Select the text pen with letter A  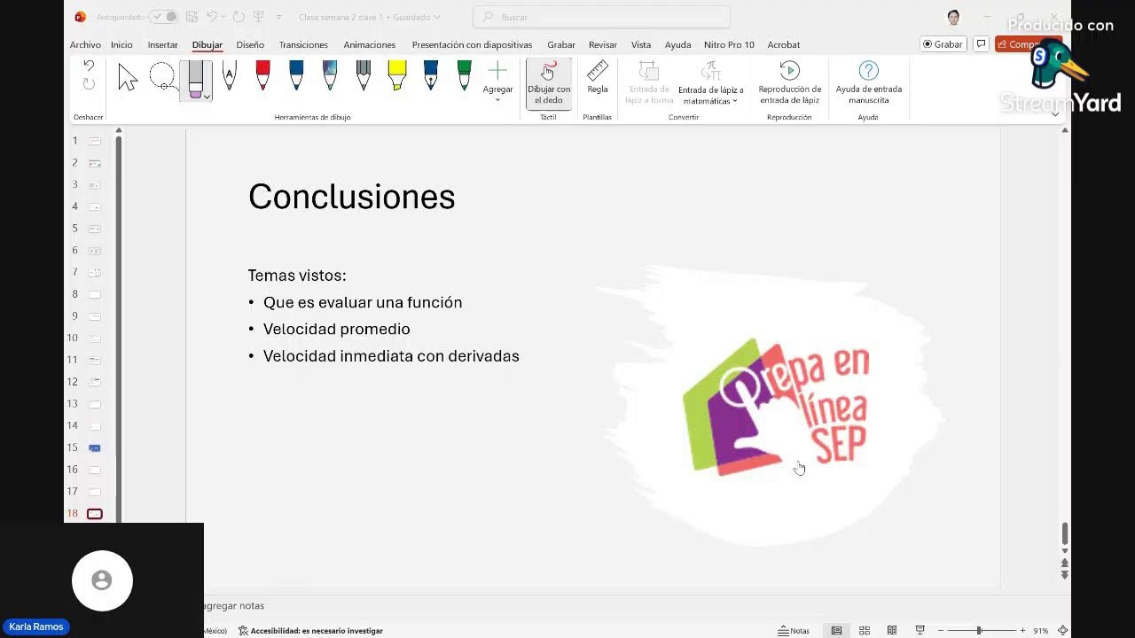[x=229, y=76]
